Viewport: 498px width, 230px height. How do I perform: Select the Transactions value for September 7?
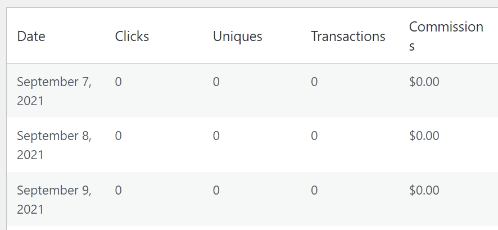[x=314, y=82]
